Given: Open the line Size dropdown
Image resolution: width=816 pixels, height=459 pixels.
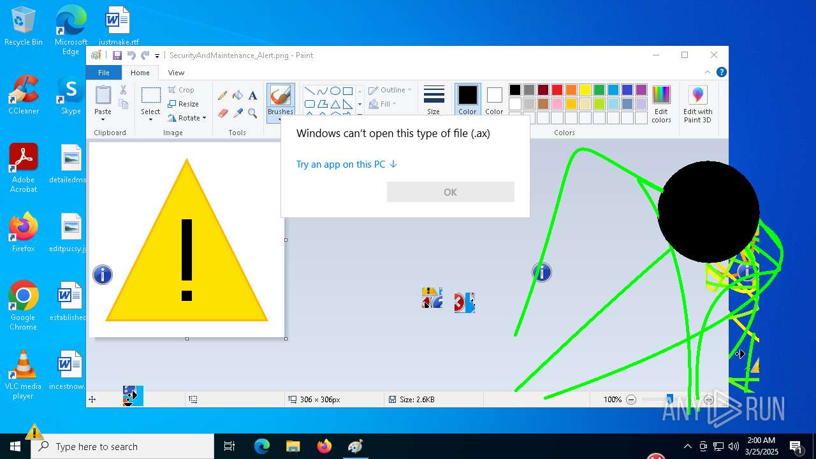Looking at the screenshot, I should point(433,100).
